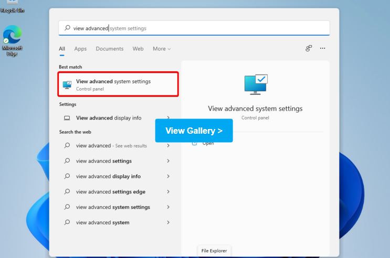Click the search feedback people icon
Viewport: 390px width, 258px height.
(x=309, y=48)
